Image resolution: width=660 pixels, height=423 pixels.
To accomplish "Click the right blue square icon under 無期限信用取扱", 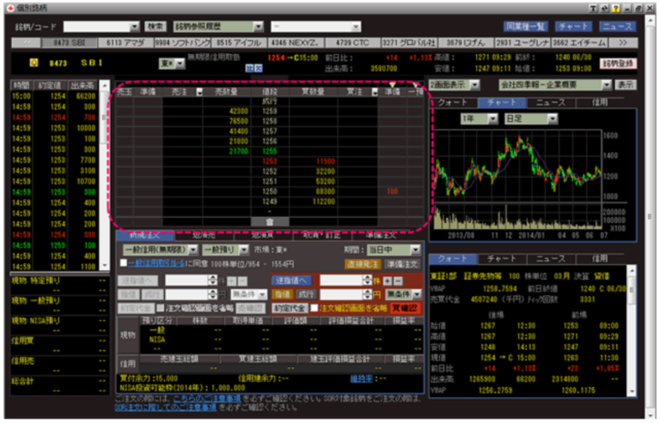I will point(258,69).
